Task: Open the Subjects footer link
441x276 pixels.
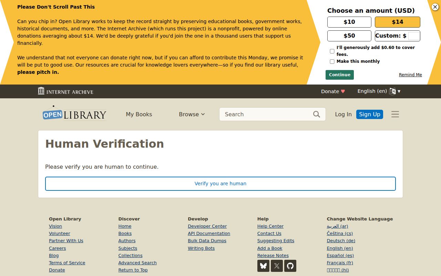Action: [x=128, y=248]
